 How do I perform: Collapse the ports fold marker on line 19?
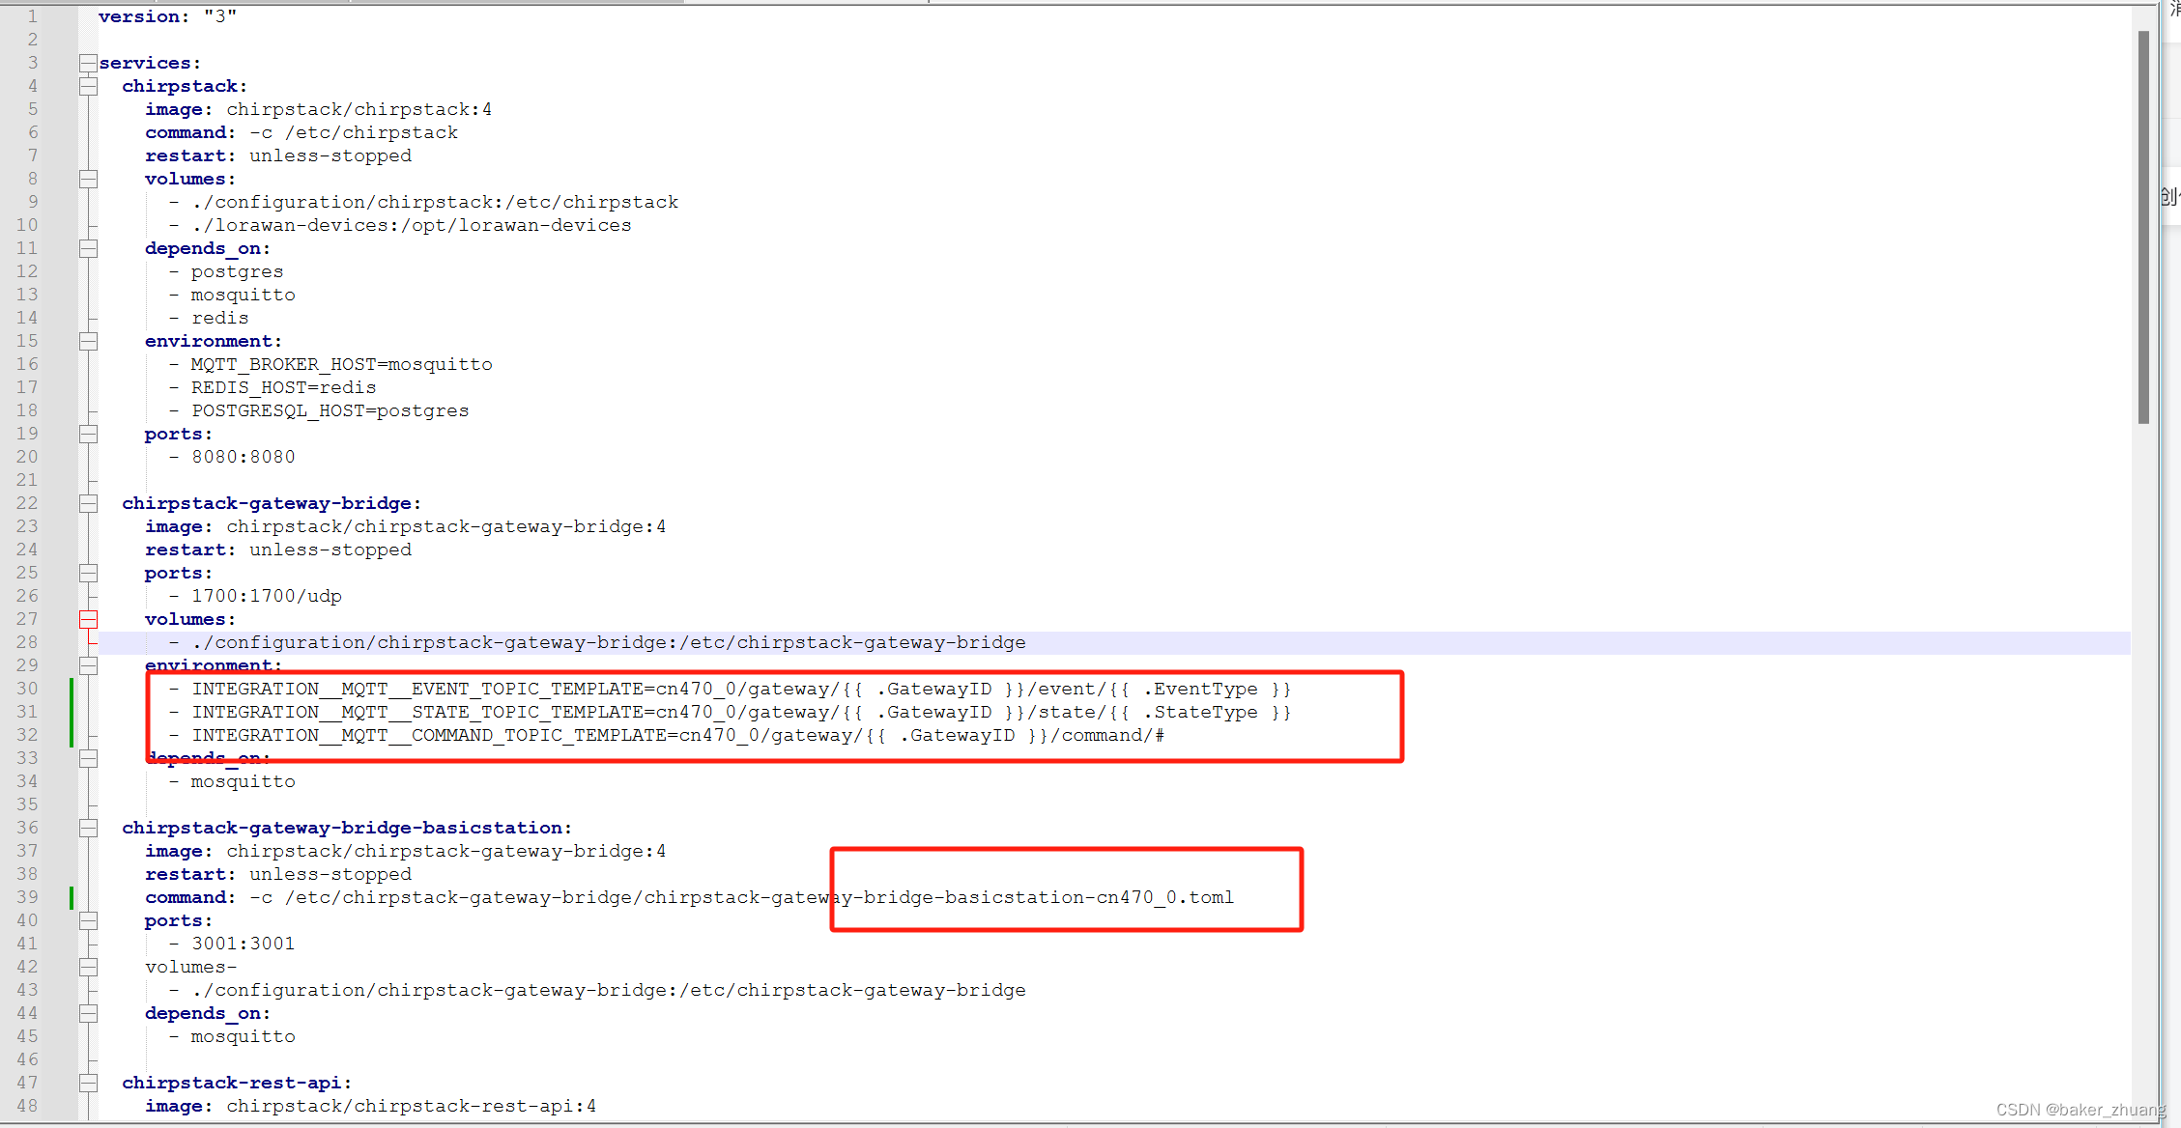[x=88, y=434]
